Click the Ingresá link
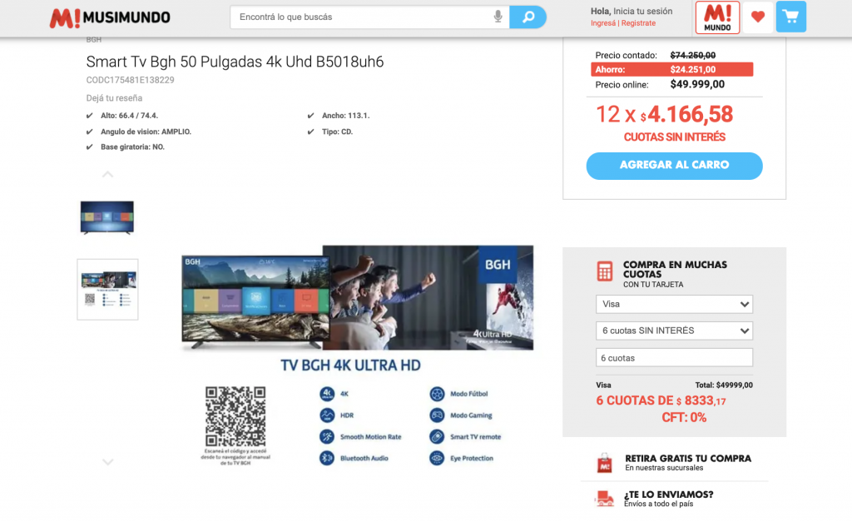Image resolution: width=852 pixels, height=522 pixels. [x=603, y=23]
